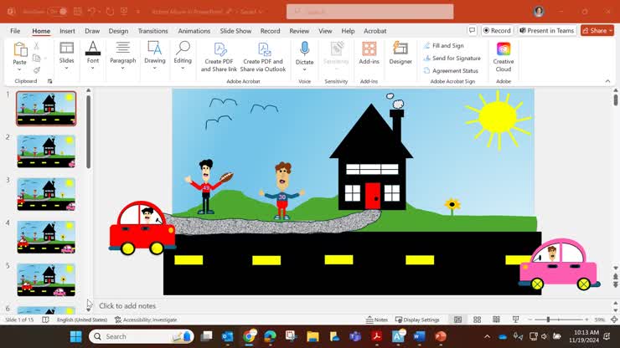Adjust the zoom slider handle
Screen dimensions: 620x348
tap(547, 320)
